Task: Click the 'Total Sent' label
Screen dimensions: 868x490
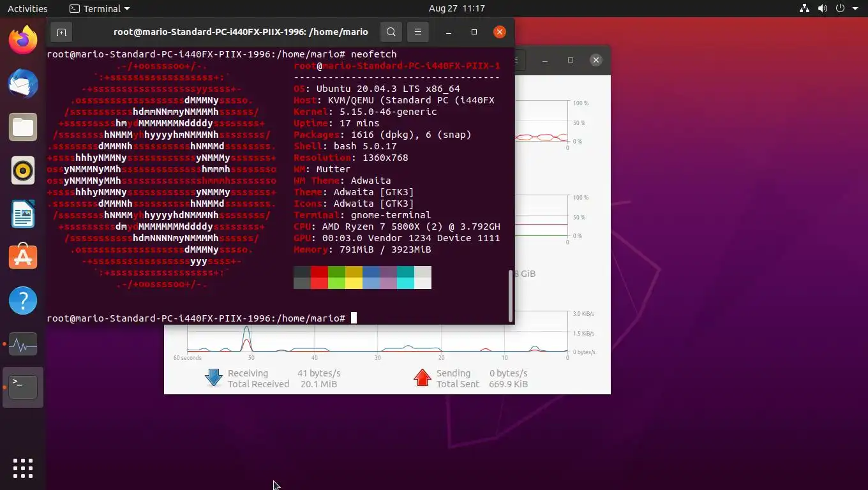Action: pos(458,384)
